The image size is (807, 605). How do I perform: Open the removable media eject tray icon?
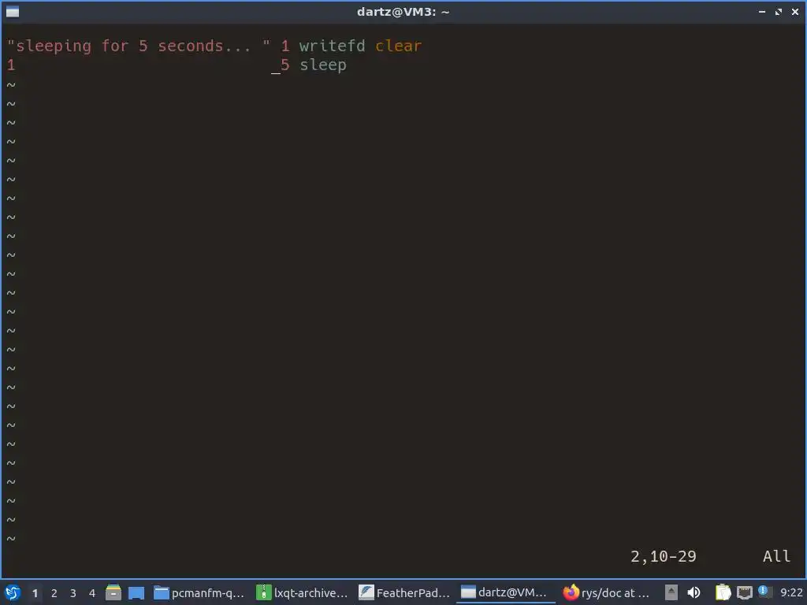point(671,592)
